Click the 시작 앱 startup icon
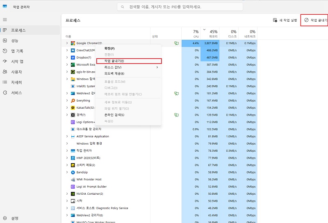Viewport: 328px width, 223px height. (x=5, y=61)
